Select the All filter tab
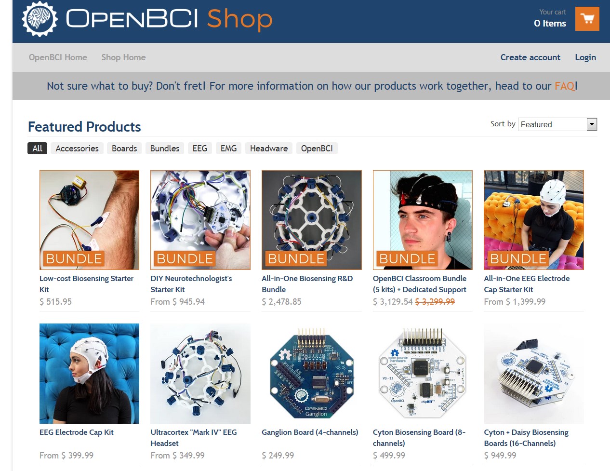Screen dimensions: 610x471 [38, 148]
